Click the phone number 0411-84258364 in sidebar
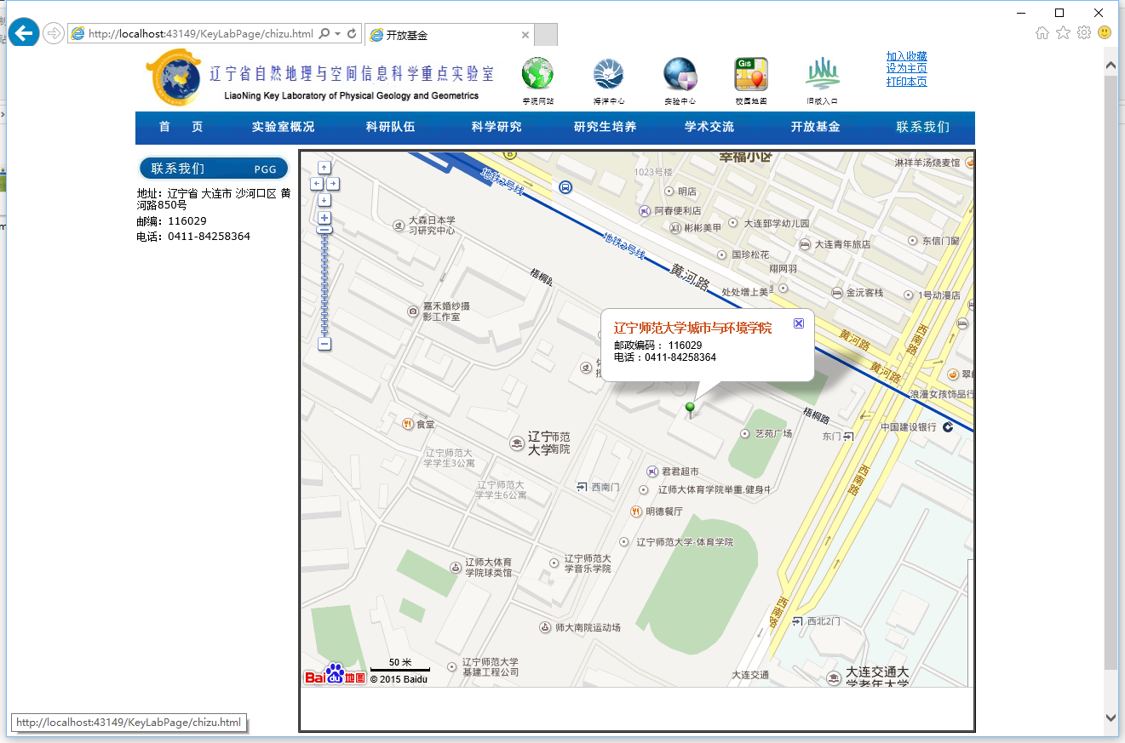 click(x=209, y=237)
